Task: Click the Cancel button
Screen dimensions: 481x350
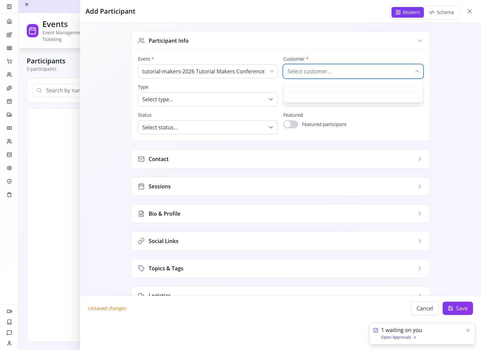Action: pos(425,308)
